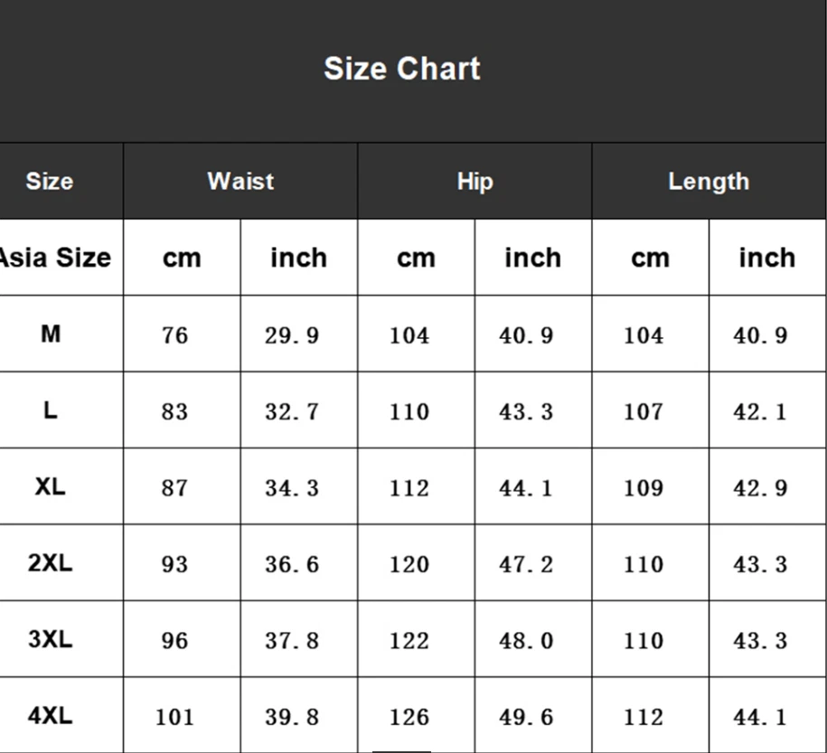Image resolution: width=827 pixels, height=753 pixels.
Task: Click the 4XL size row label
Action: [51, 716]
